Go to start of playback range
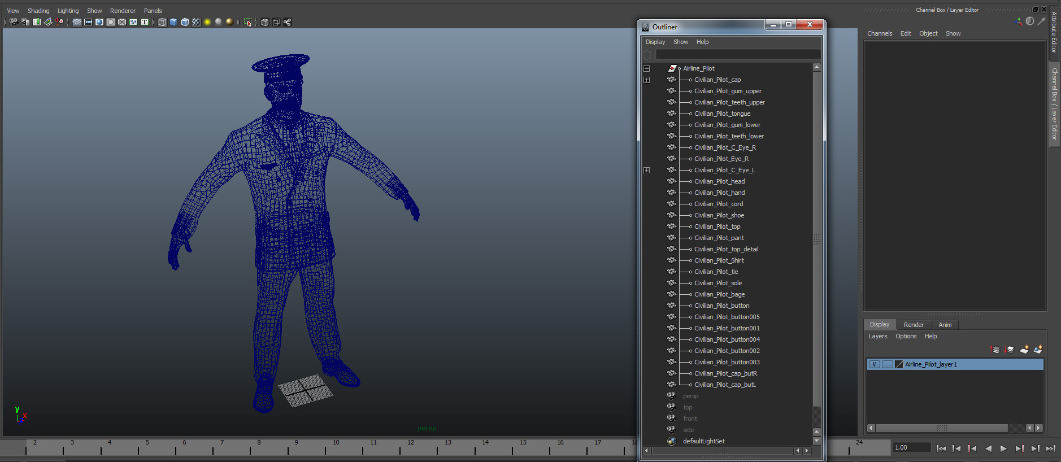 pyautogui.click(x=941, y=448)
